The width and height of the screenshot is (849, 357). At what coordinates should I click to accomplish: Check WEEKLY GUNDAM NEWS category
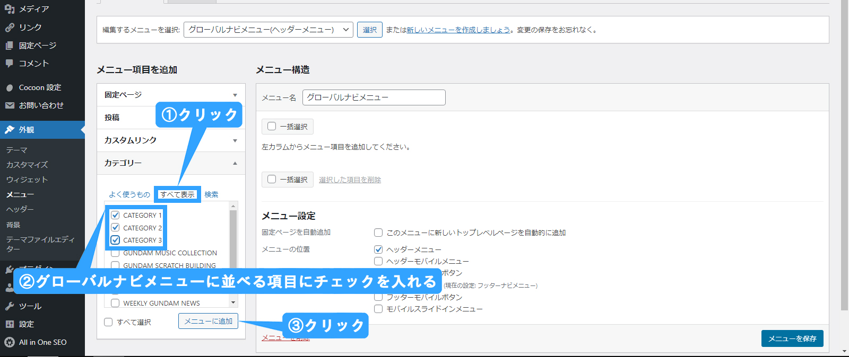(x=115, y=303)
